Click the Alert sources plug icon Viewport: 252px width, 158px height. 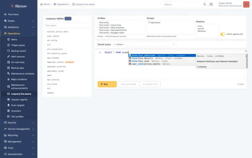click(x=8, y=56)
